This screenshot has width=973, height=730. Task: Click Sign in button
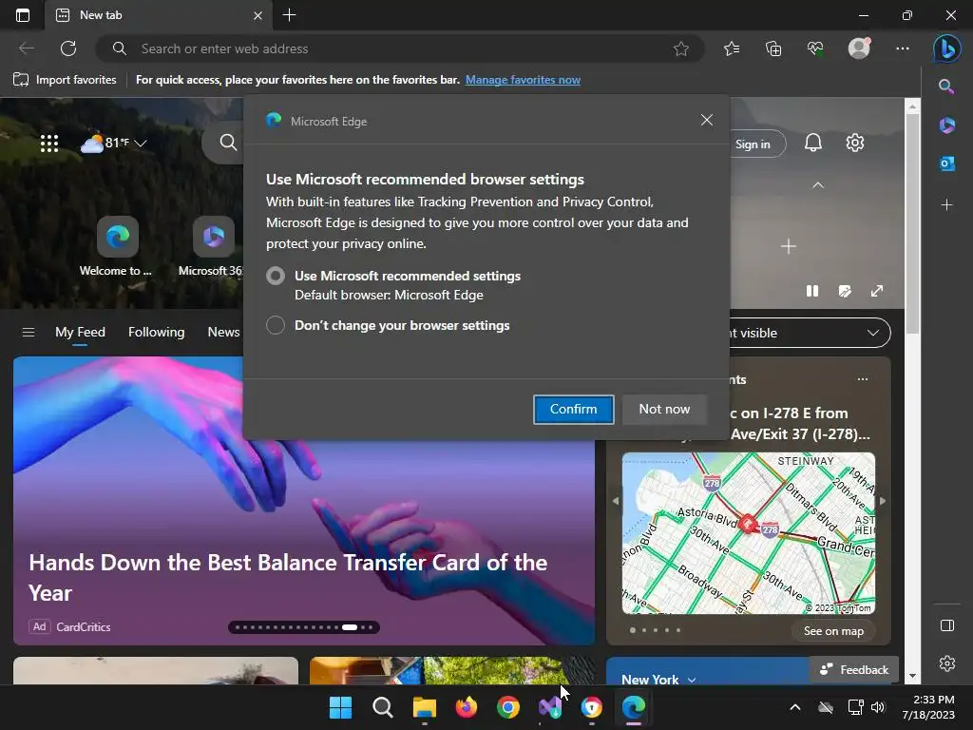[x=753, y=144]
